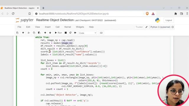Open the Help menu
The image size is (189, 106).
pos(91,27)
